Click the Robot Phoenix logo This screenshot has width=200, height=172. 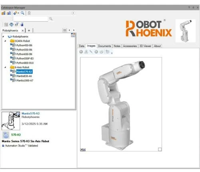149,28
